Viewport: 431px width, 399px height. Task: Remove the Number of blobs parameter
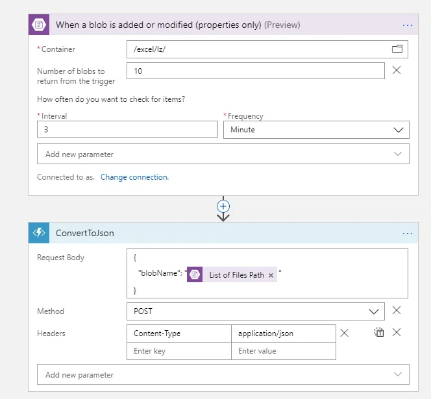(397, 70)
